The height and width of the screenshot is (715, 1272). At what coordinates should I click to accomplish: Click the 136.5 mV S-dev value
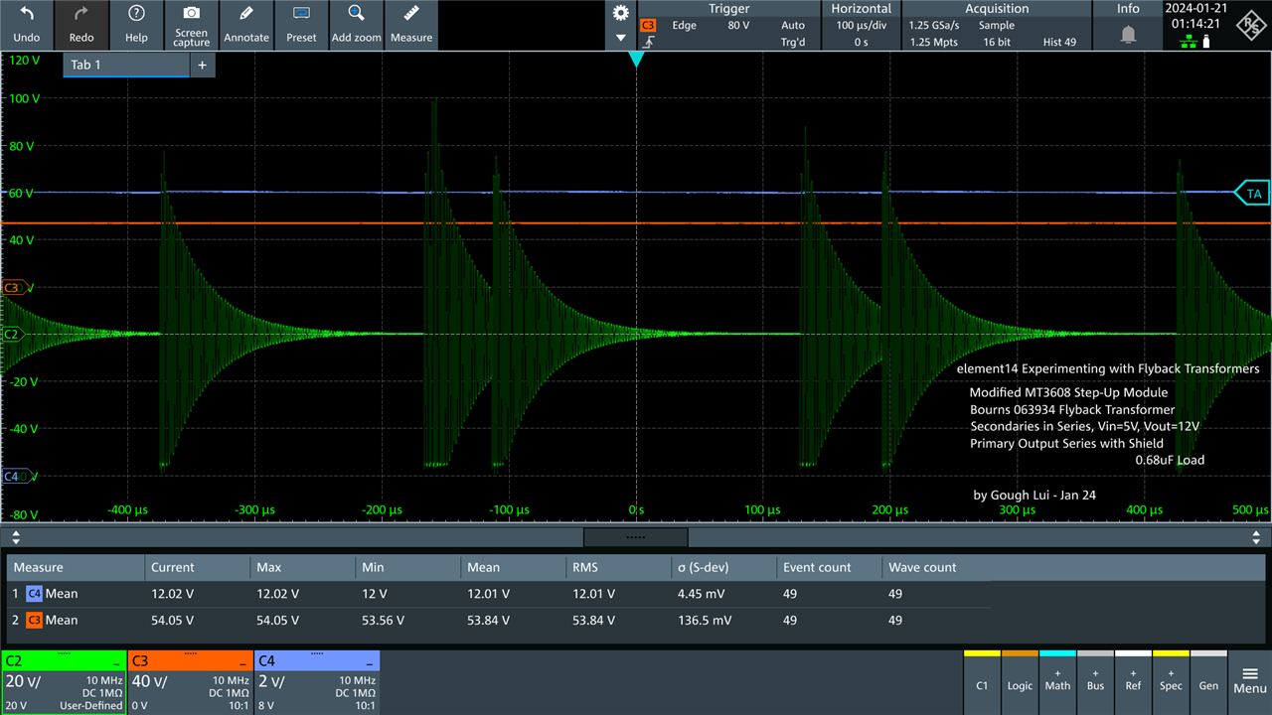[705, 620]
